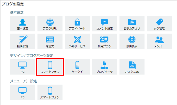Click the 基本設定 section heading text
Viewport: 177px width, 105px height.
click(x=17, y=12)
